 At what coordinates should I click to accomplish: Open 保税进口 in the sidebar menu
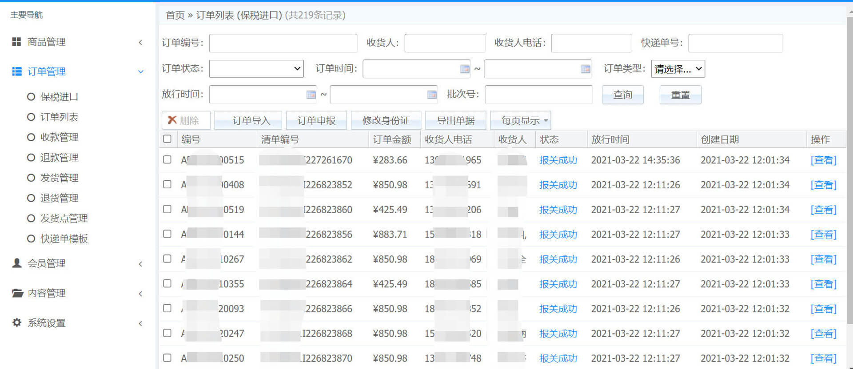point(59,97)
